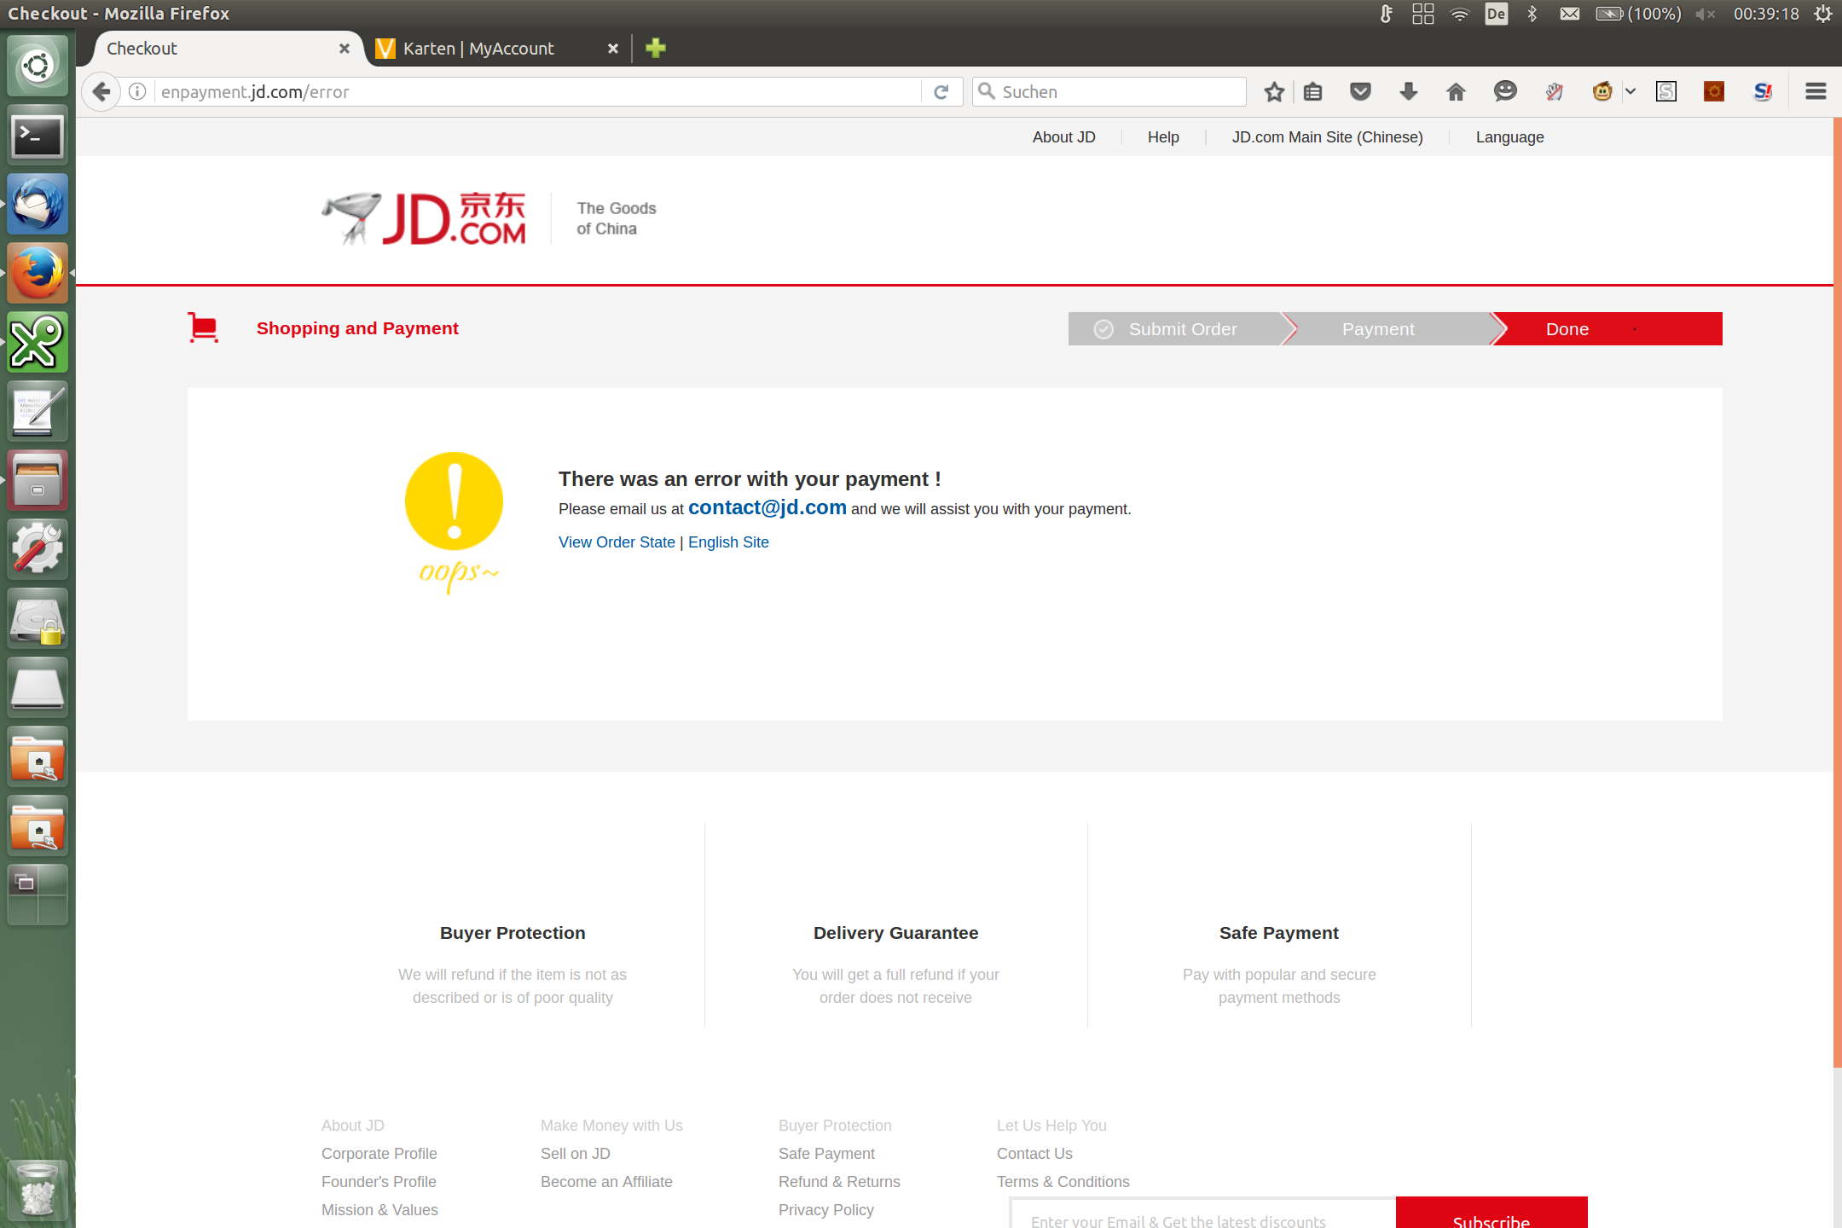
Task: Click the contact@jd.com email link
Action: pyautogui.click(x=767, y=507)
